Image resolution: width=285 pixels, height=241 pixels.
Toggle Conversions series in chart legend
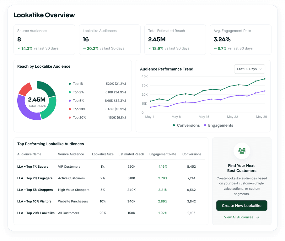pos(186,125)
